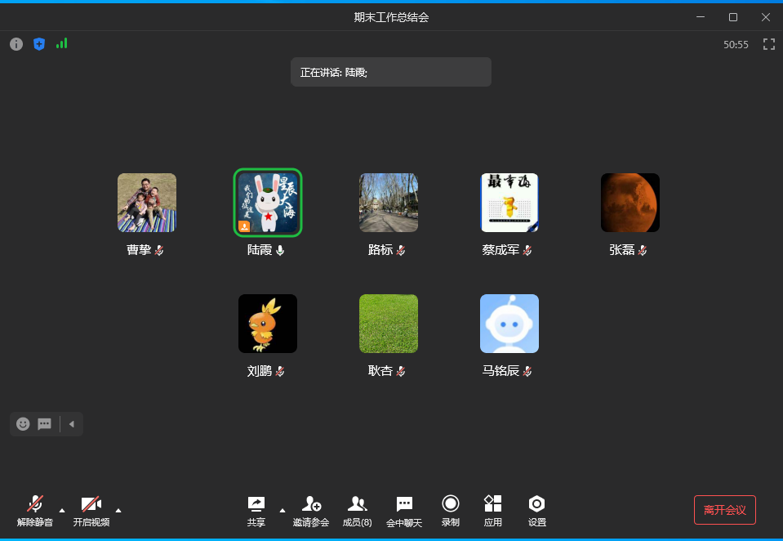783x541 pixels.
Task: Turn on camera with 开启视频
Action: pos(91,510)
